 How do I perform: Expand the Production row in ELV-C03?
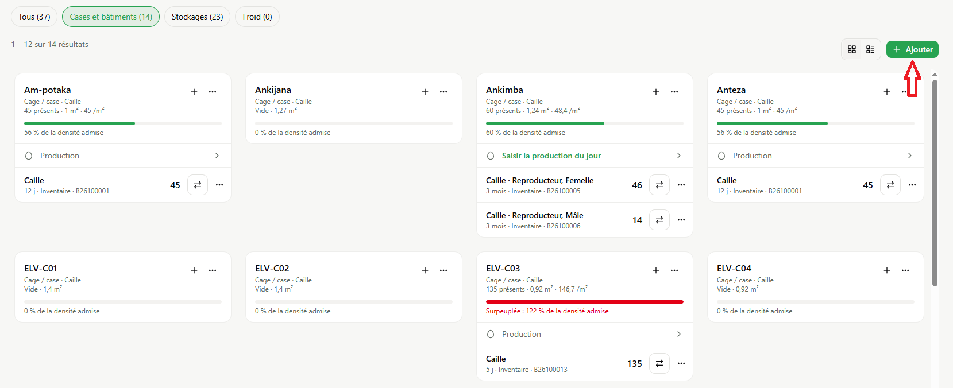click(585, 334)
